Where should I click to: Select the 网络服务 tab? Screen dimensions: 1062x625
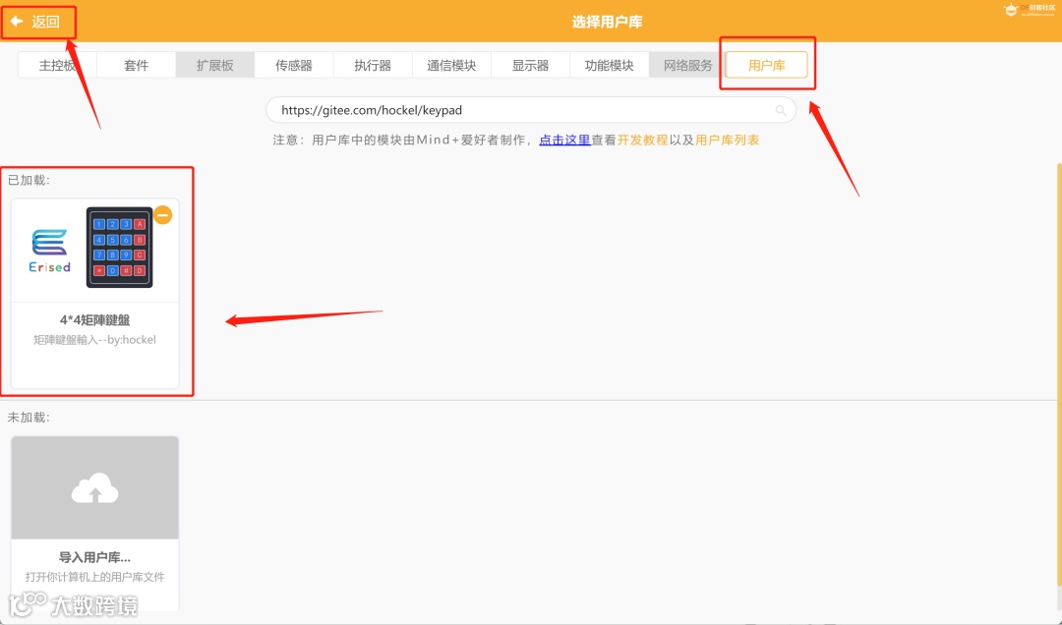click(688, 65)
